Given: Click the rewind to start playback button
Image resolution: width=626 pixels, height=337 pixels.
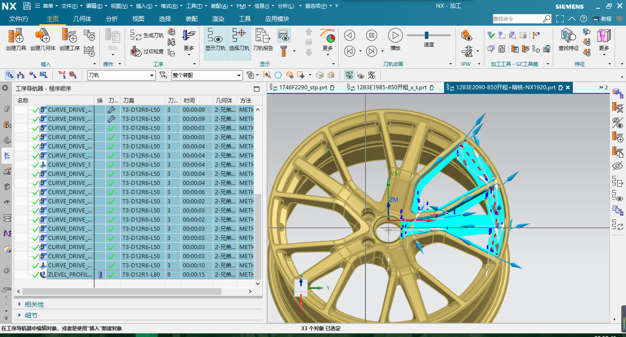Looking at the screenshot, I should (x=350, y=51).
